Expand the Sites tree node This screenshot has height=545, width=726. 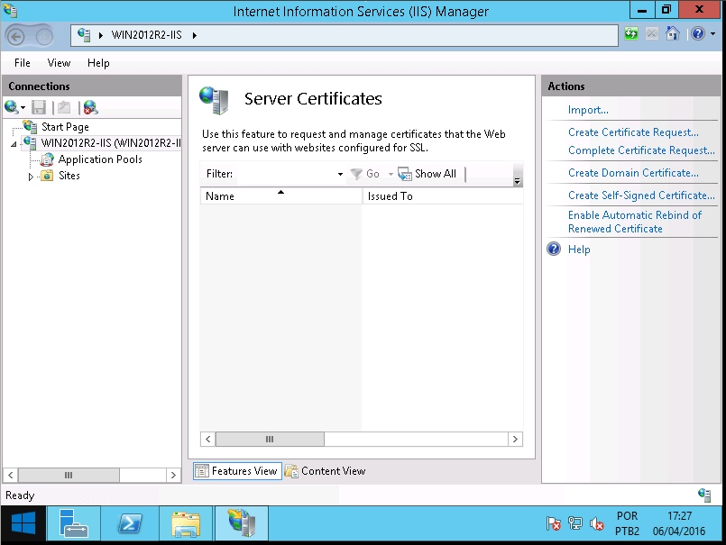31,177
